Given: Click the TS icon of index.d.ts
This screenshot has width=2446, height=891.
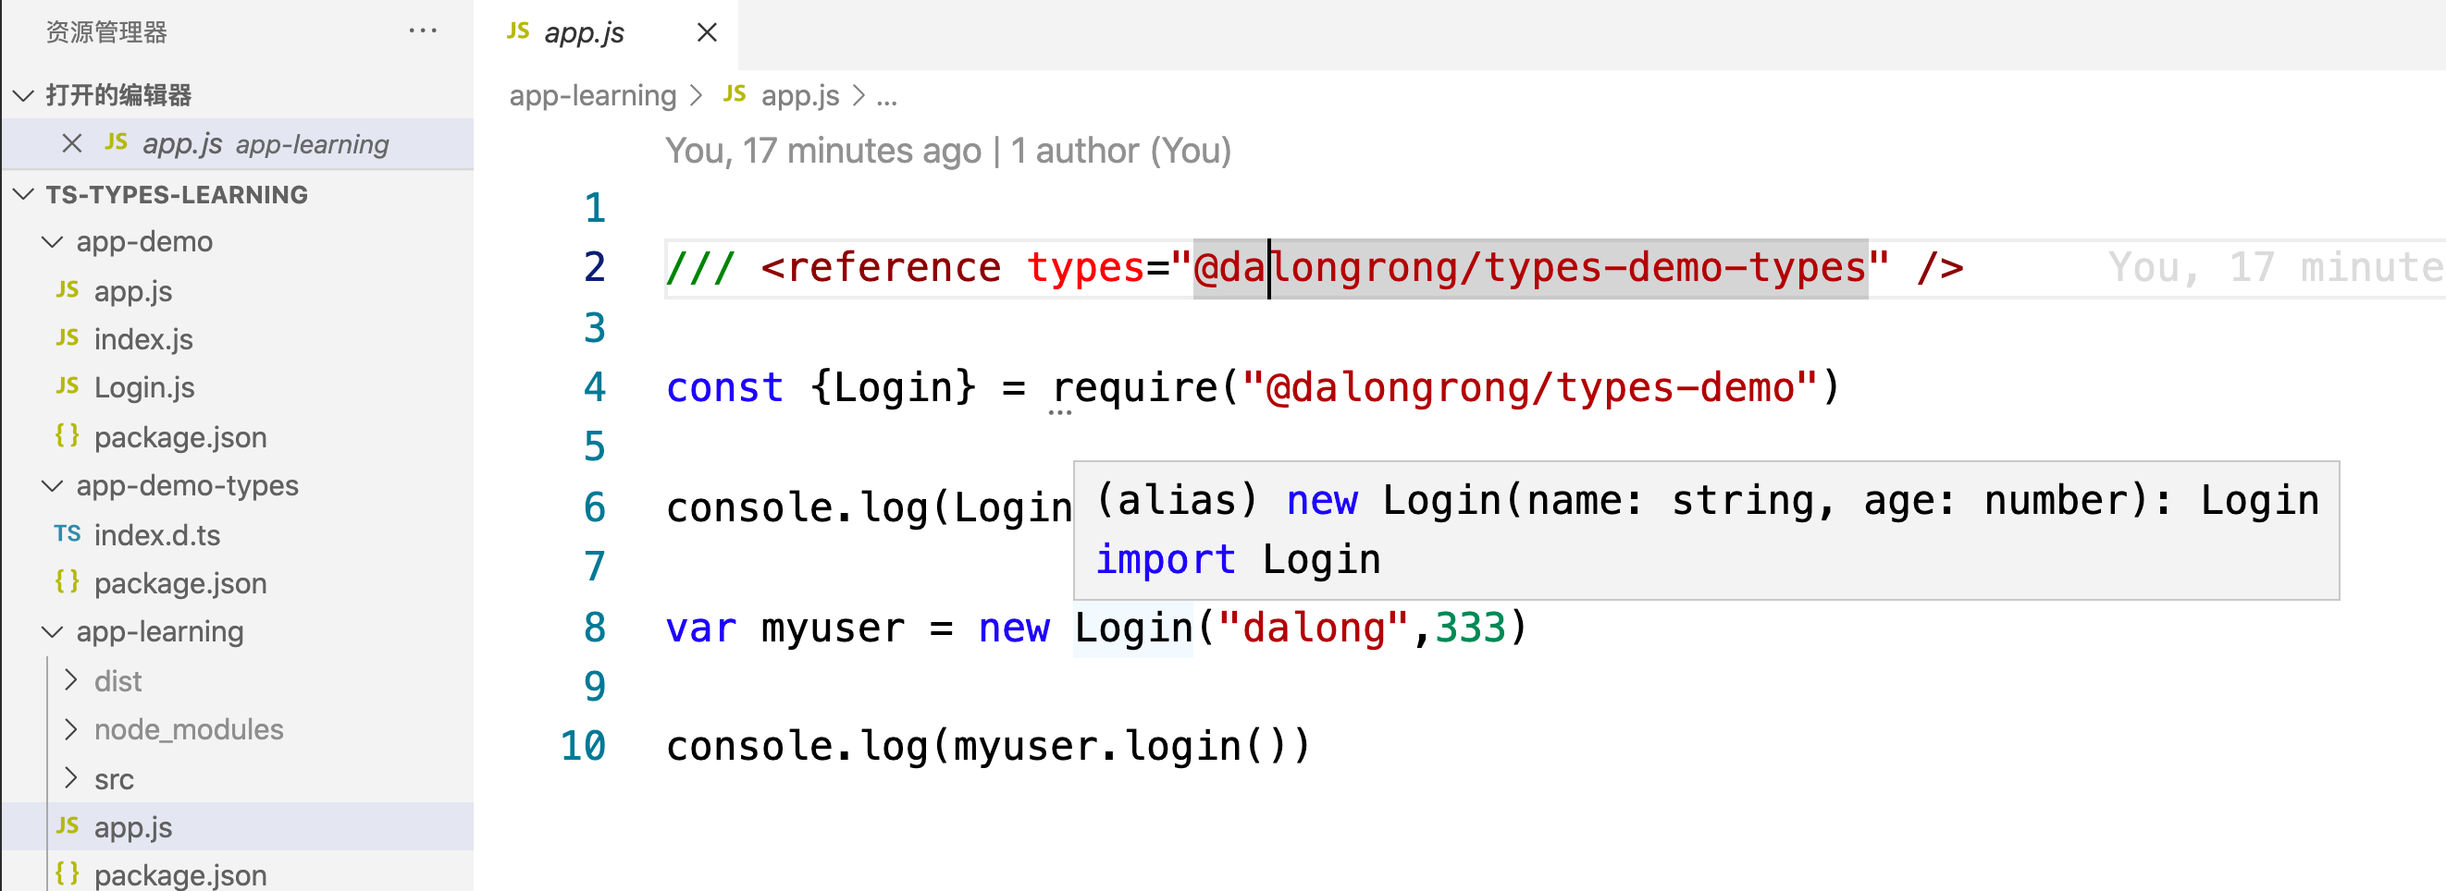Looking at the screenshot, I should click(68, 533).
